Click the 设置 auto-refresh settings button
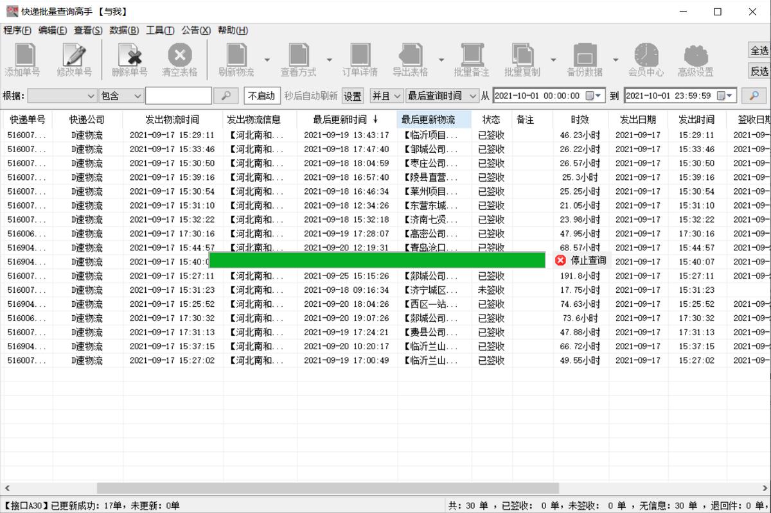 coord(353,96)
